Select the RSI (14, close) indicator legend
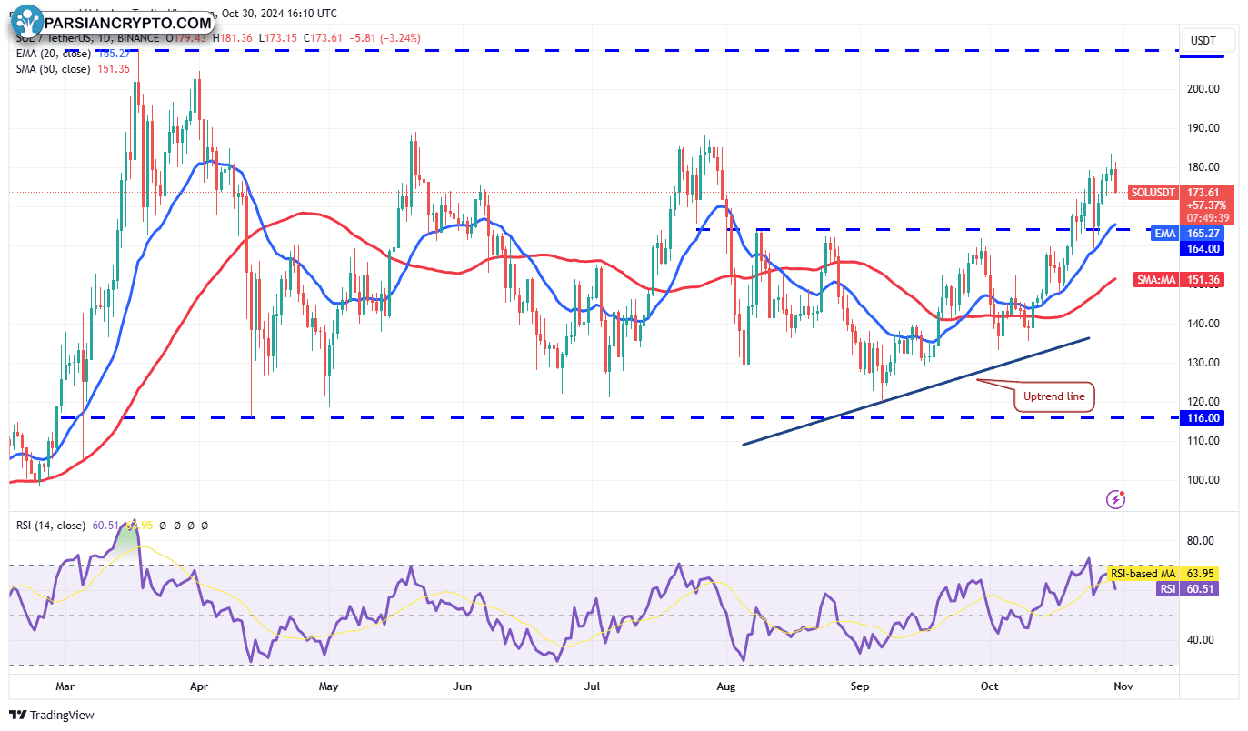 coord(51,526)
